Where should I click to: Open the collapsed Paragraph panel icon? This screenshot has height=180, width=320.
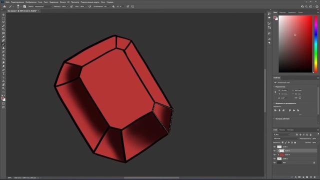pos(269,43)
